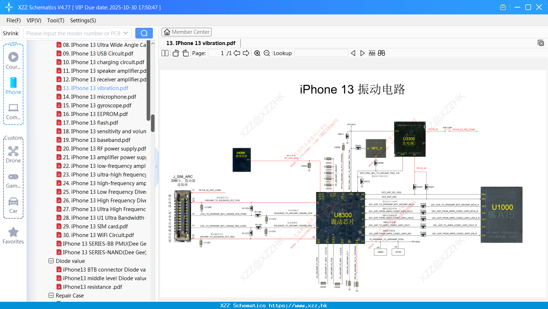Click the website link in status bar
Screen dimensions: 548x309
(x=298, y=305)
